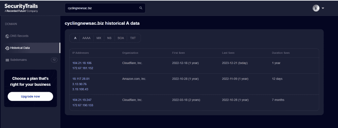Viewport: 338px width, 128px height.
Task: Click the historical A data heading
Action: coord(102,23)
